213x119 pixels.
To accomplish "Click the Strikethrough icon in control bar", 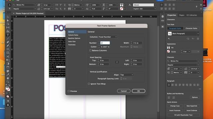I will pyautogui.click(x=65, y=9).
